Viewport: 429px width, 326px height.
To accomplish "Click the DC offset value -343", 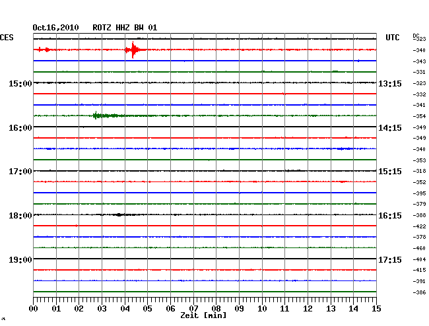I will (419, 61).
